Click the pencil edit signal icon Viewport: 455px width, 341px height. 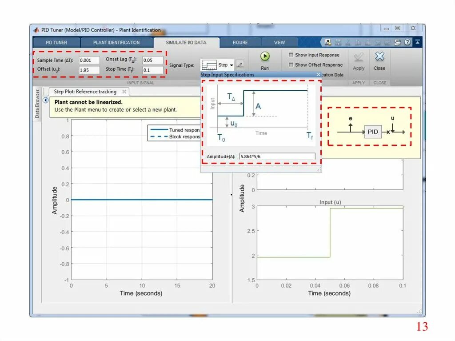pyautogui.click(x=239, y=65)
